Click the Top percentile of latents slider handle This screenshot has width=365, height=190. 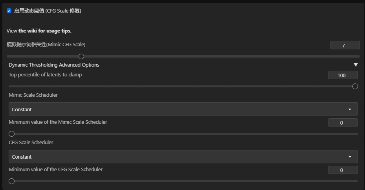[x=355, y=87]
